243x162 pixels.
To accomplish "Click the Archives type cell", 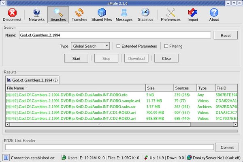I will [205, 107].
